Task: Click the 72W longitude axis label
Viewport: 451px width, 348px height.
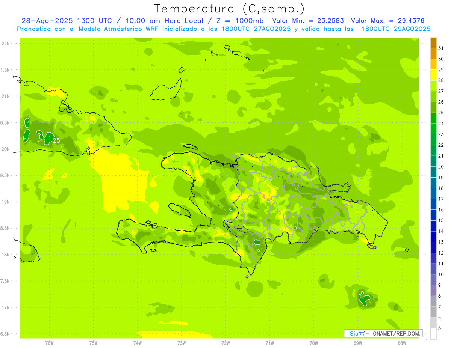Action: tap(225, 343)
